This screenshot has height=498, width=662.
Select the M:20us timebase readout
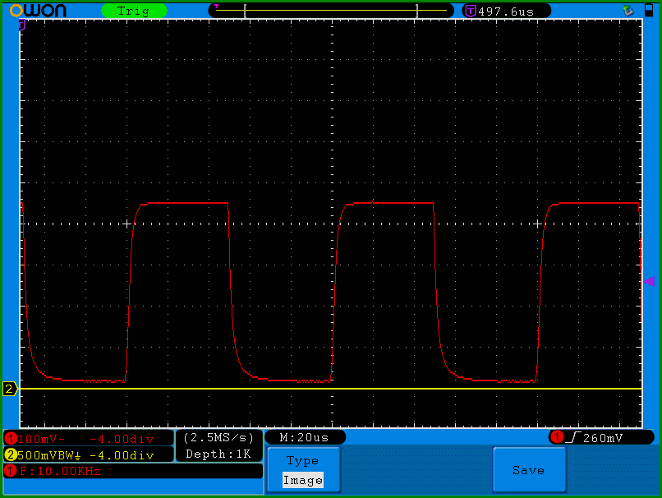tap(305, 437)
